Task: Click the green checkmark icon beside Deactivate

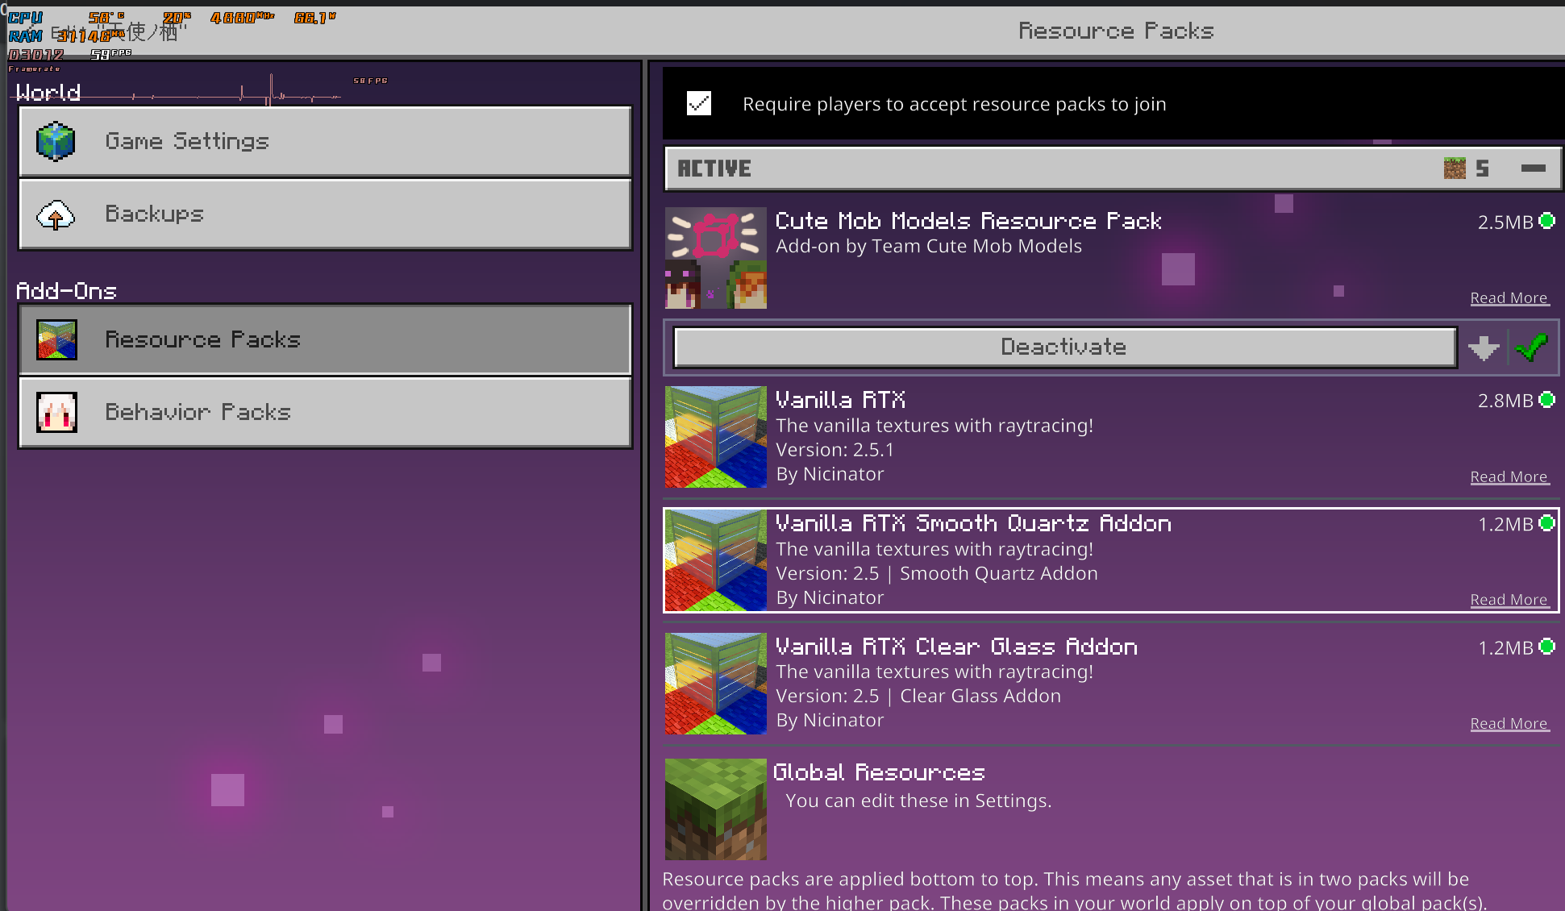Action: pyautogui.click(x=1531, y=347)
